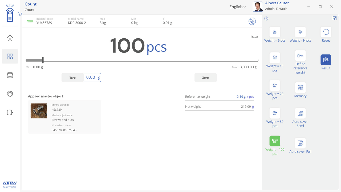
Task: Open the Result panel
Action: click(326, 60)
